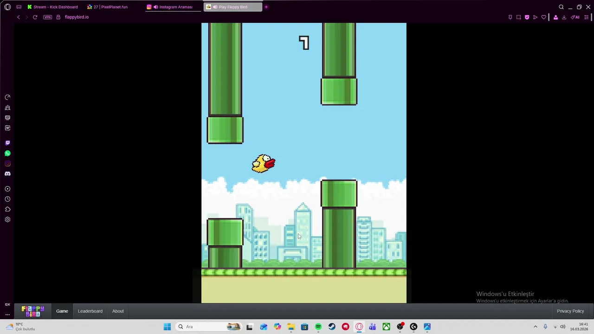Go back to previous page
This screenshot has height=334, width=594.
19,17
